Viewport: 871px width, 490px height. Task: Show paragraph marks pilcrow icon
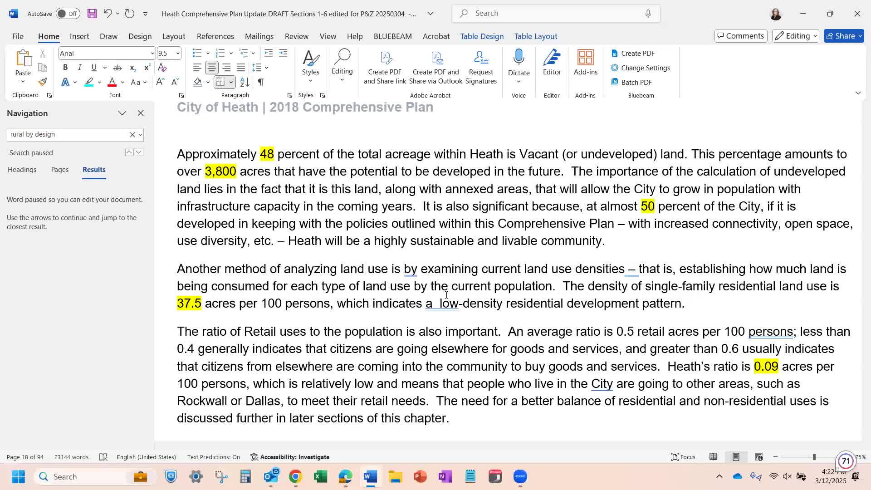(261, 82)
